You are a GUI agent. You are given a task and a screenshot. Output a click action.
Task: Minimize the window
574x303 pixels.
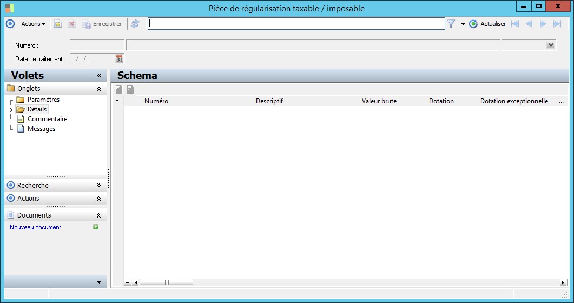[524, 6]
